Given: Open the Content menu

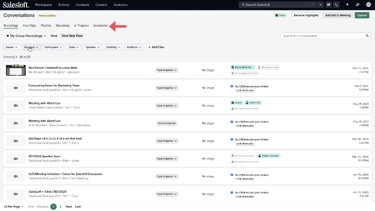Looking at the screenshot, I should [101, 5].
